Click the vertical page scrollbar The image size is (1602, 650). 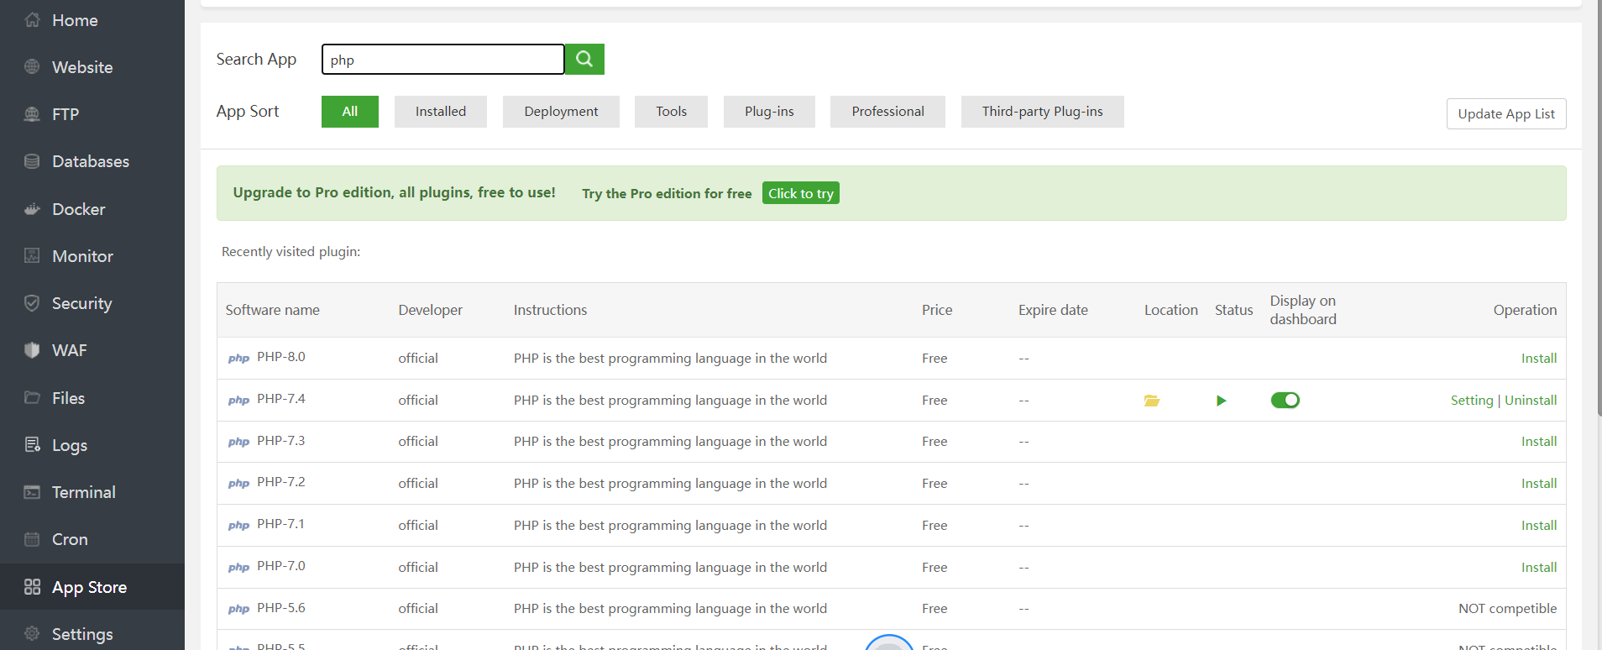point(1597,210)
